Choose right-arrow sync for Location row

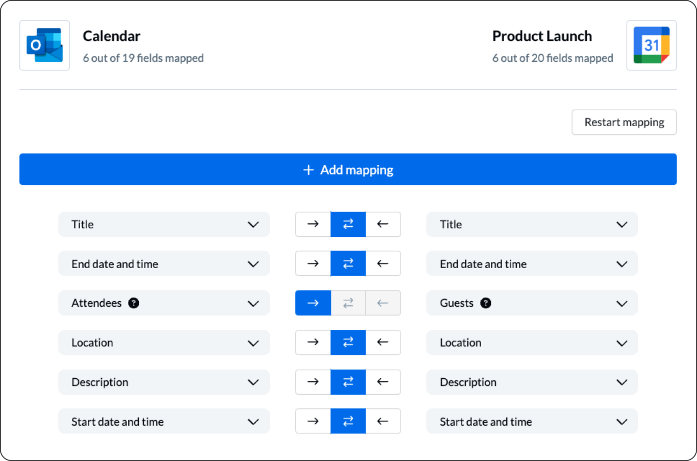(x=313, y=343)
